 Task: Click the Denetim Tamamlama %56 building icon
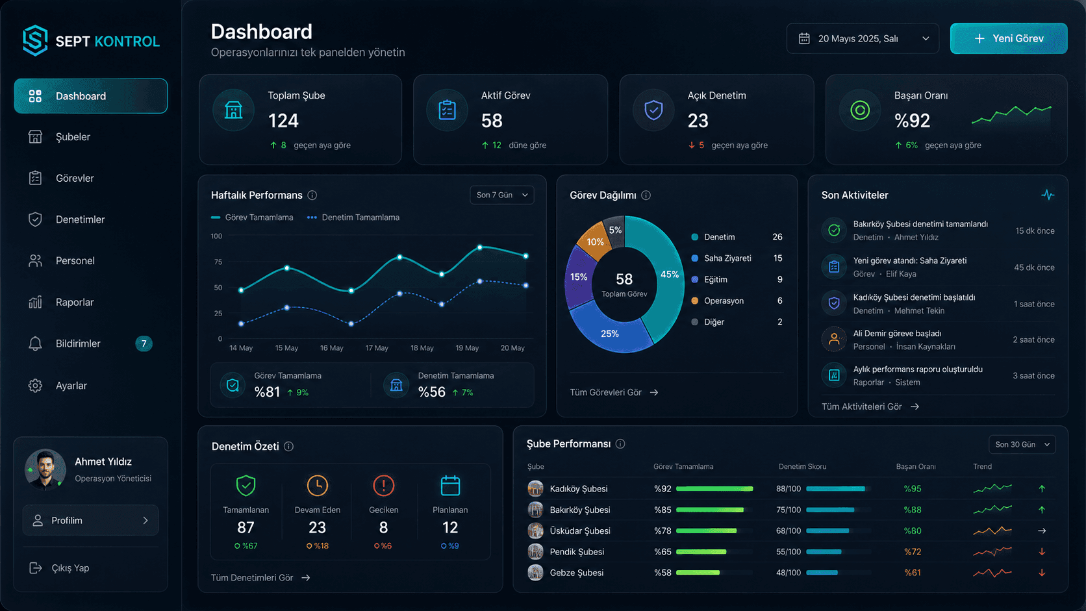pos(396,385)
